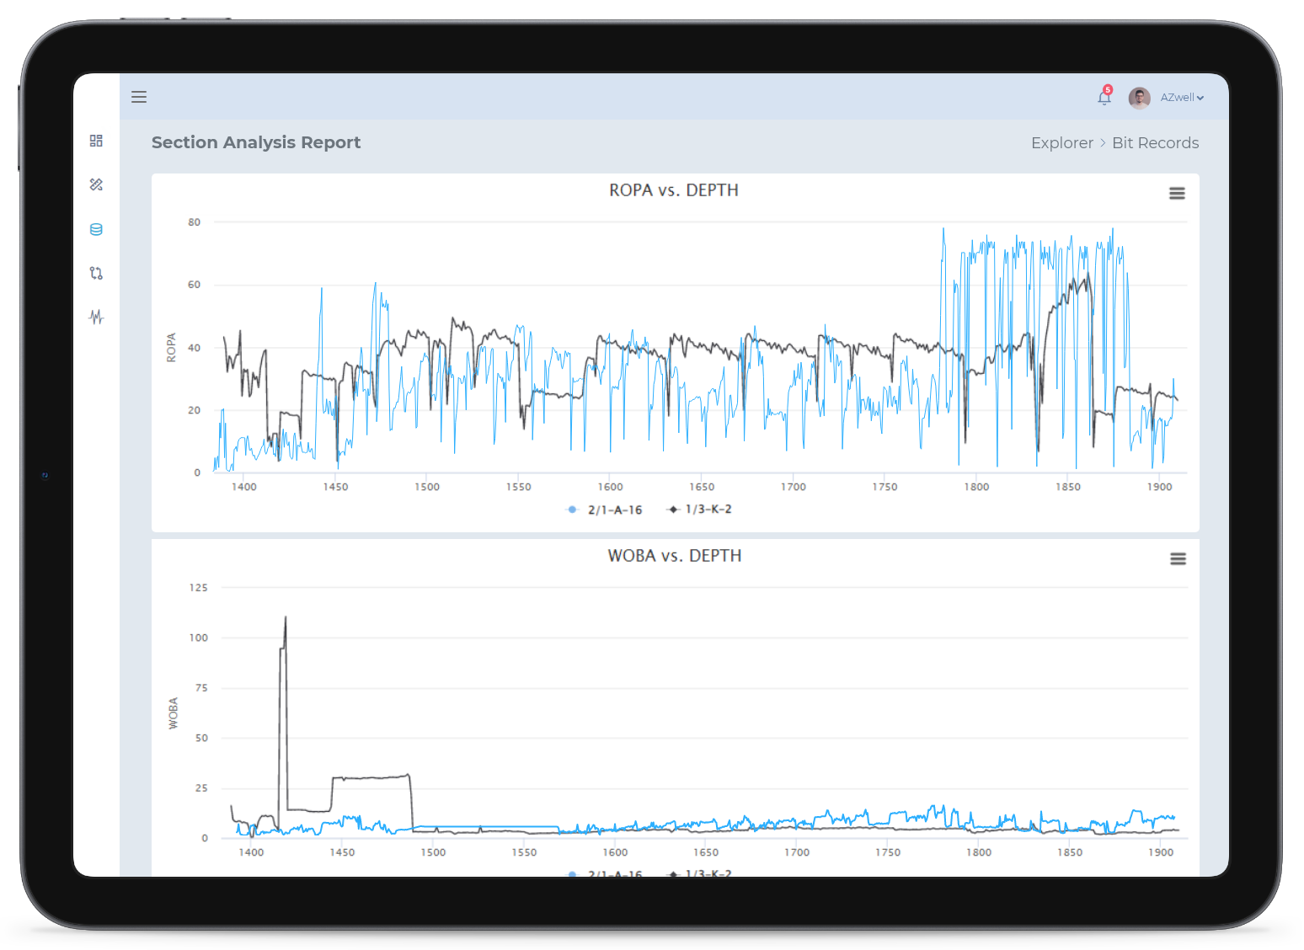Click the user avatar photo
1304x950 pixels.
coord(1139,98)
